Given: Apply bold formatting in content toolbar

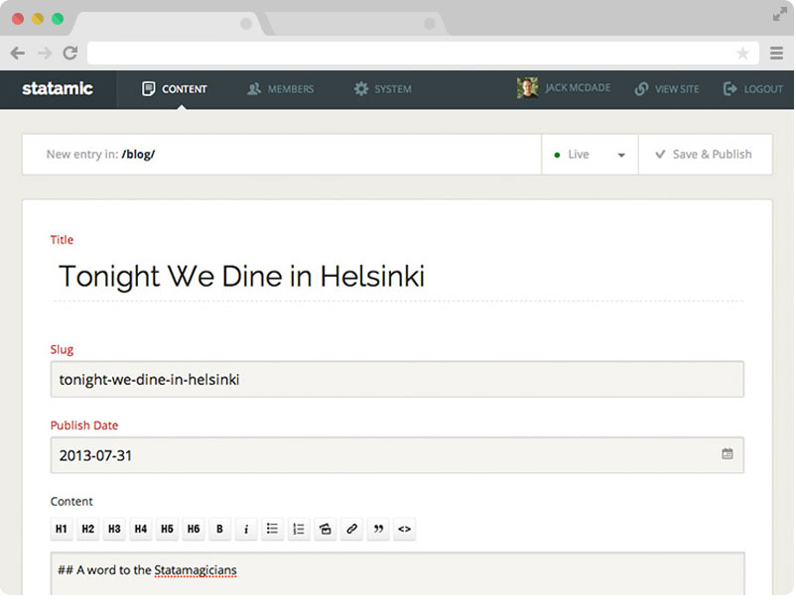Looking at the screenshot, I should (x=219, y=529).
